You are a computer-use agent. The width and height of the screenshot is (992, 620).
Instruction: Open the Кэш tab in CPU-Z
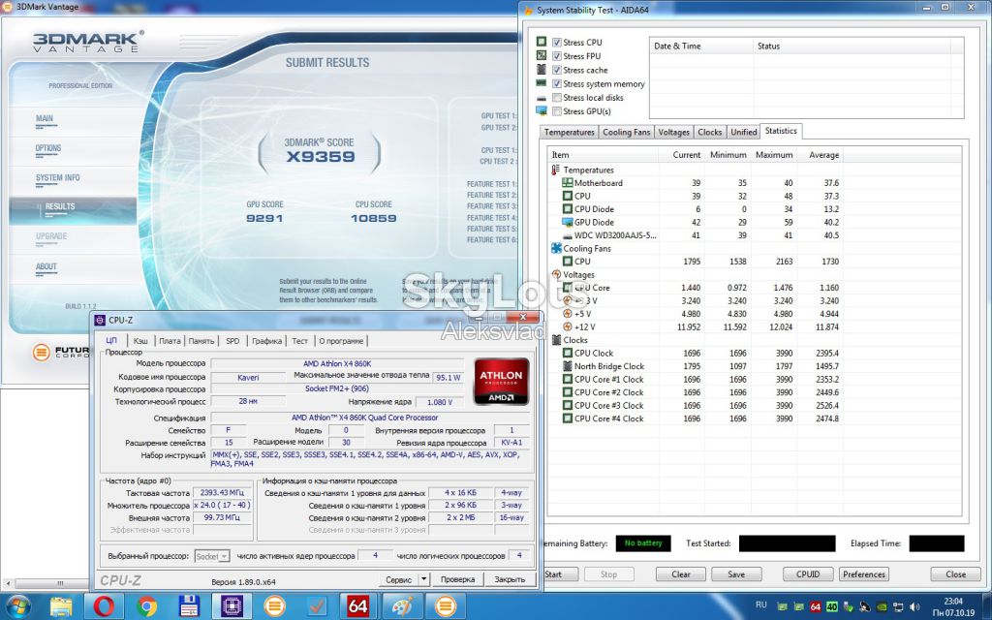[x=140, y=341]
